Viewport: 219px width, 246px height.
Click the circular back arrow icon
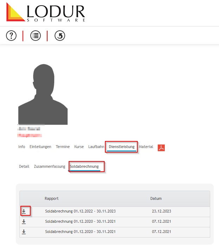60,36
